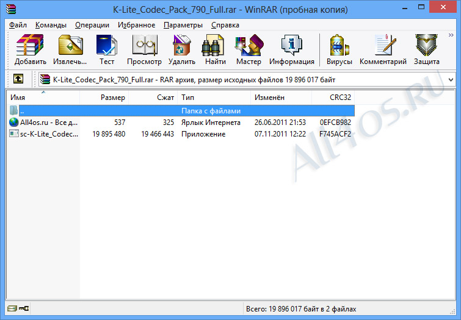Image resolution: width=461 pixels, height=320 pixels.
Task: Select the 'All4os.ru - Все д...' file
Action: click(49, 122)
